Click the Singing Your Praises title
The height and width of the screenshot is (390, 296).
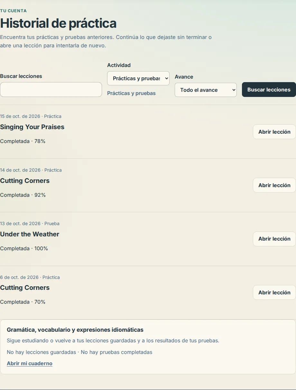point(32,127)
